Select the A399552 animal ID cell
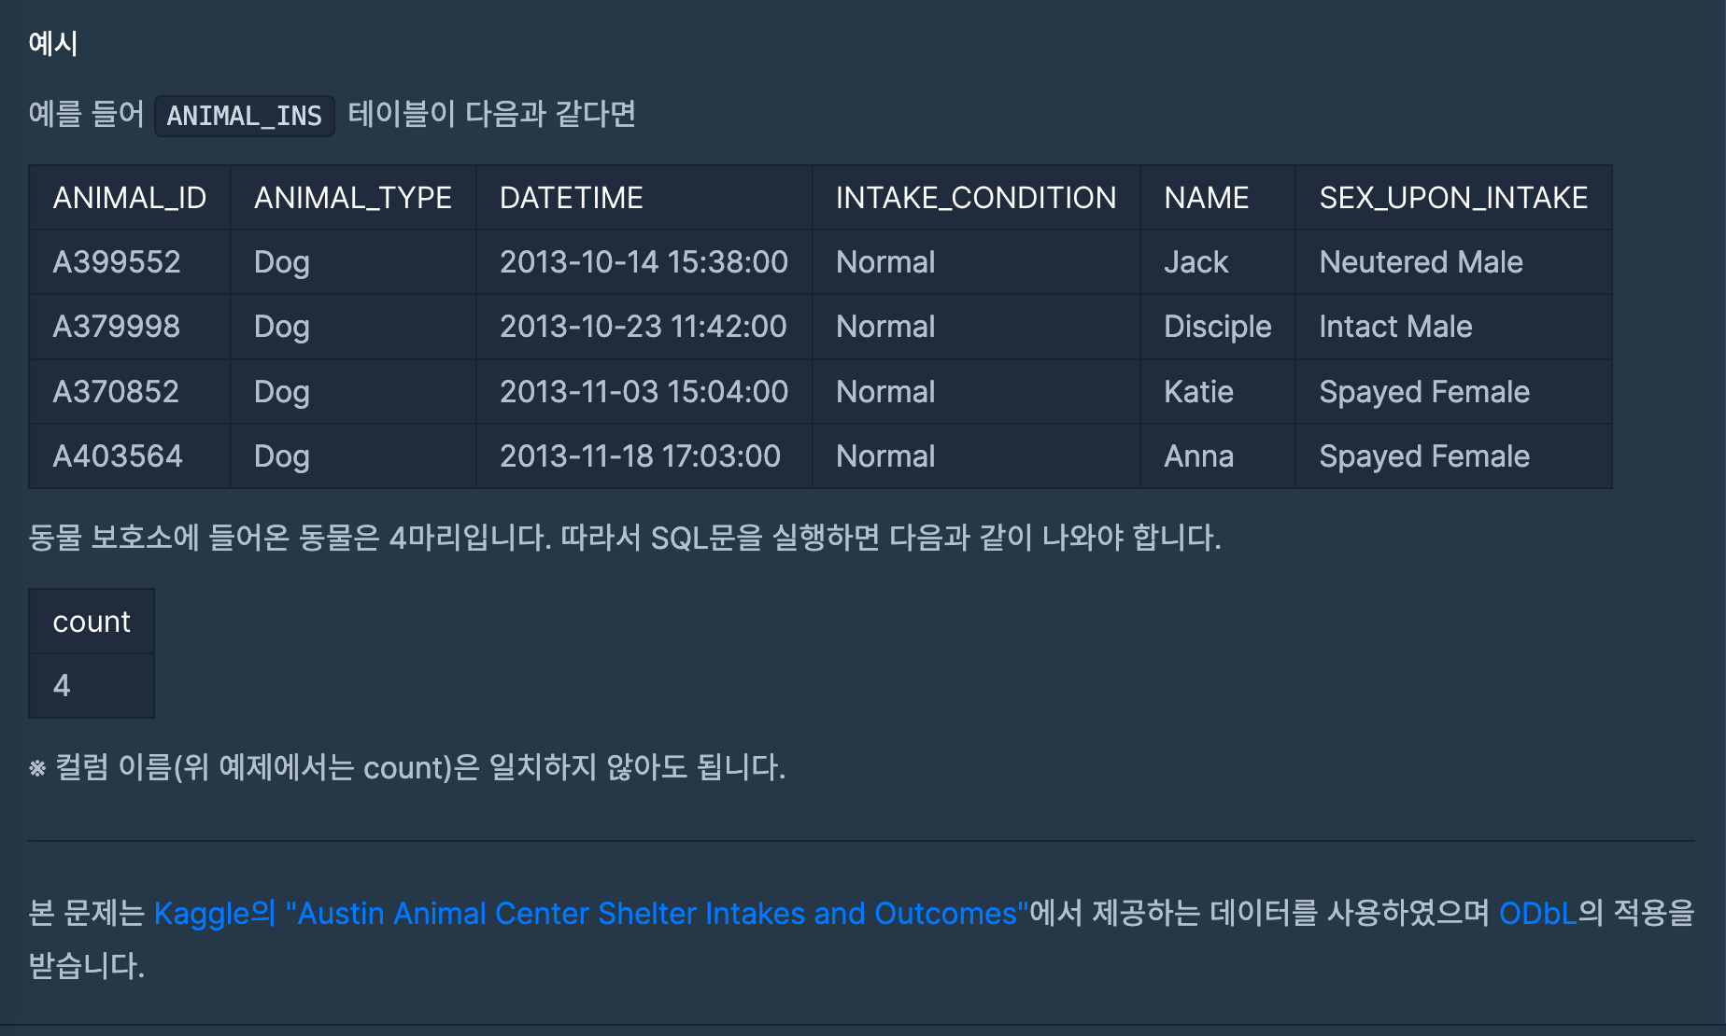Viewport: 1726px width, 1036px height. pos(117,262)
